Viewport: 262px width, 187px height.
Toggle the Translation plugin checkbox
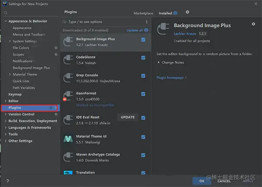click(x=143, y=173)
